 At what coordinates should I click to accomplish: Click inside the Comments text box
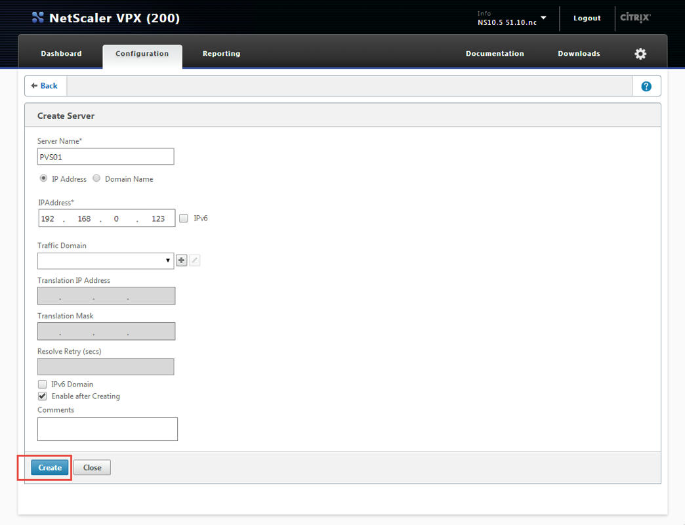click(108, 429)
